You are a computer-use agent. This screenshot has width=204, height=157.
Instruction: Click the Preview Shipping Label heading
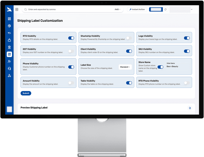pyautogui.click(x=34, y=108)
